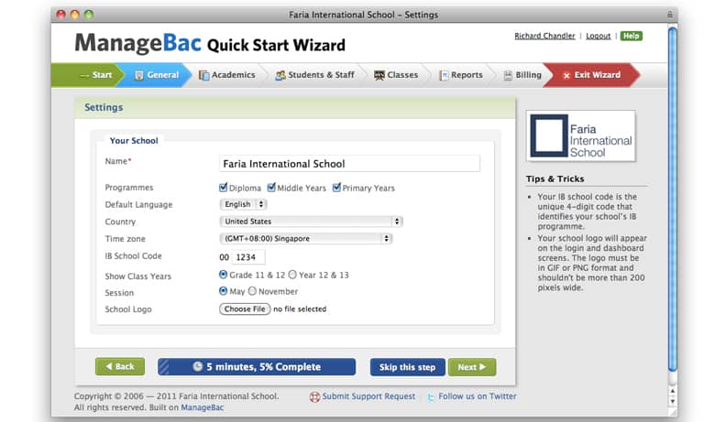Click the Reports document icon

click(444, 75)
